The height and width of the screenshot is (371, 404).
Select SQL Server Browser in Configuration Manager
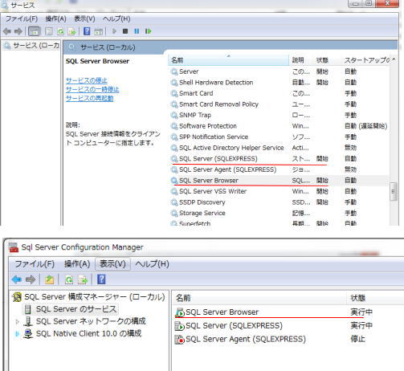click(288, 312)
